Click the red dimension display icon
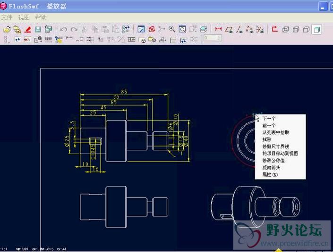Image resolution: width=333 pixels, height=252 pixels. click(x=218, y=29)
